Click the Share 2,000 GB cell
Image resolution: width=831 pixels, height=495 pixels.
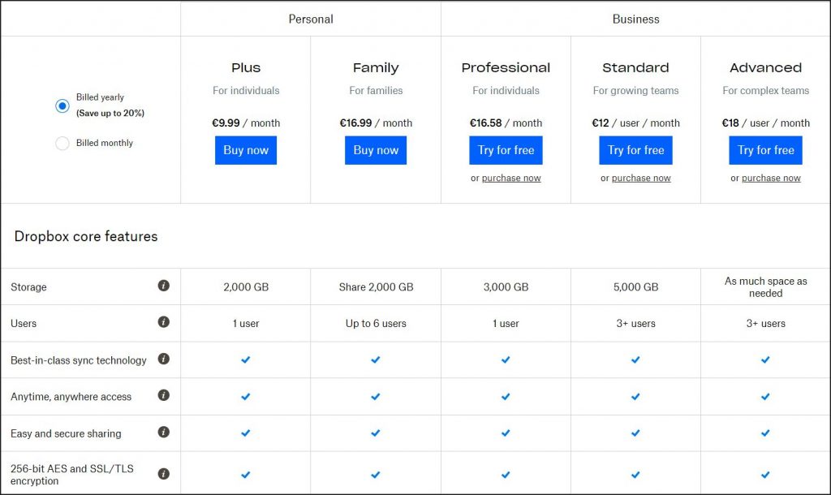click(x=376, y=287)
